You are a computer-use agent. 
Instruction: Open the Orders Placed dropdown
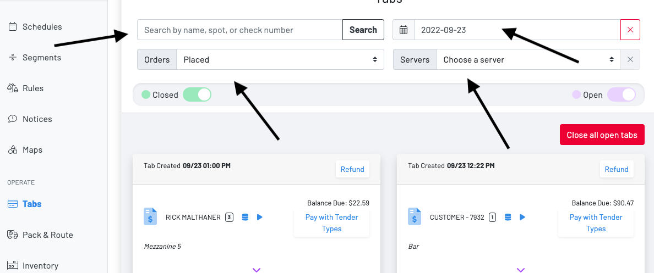280,59
